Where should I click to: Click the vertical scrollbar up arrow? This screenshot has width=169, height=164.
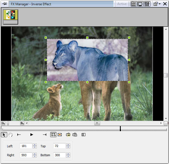166,29
